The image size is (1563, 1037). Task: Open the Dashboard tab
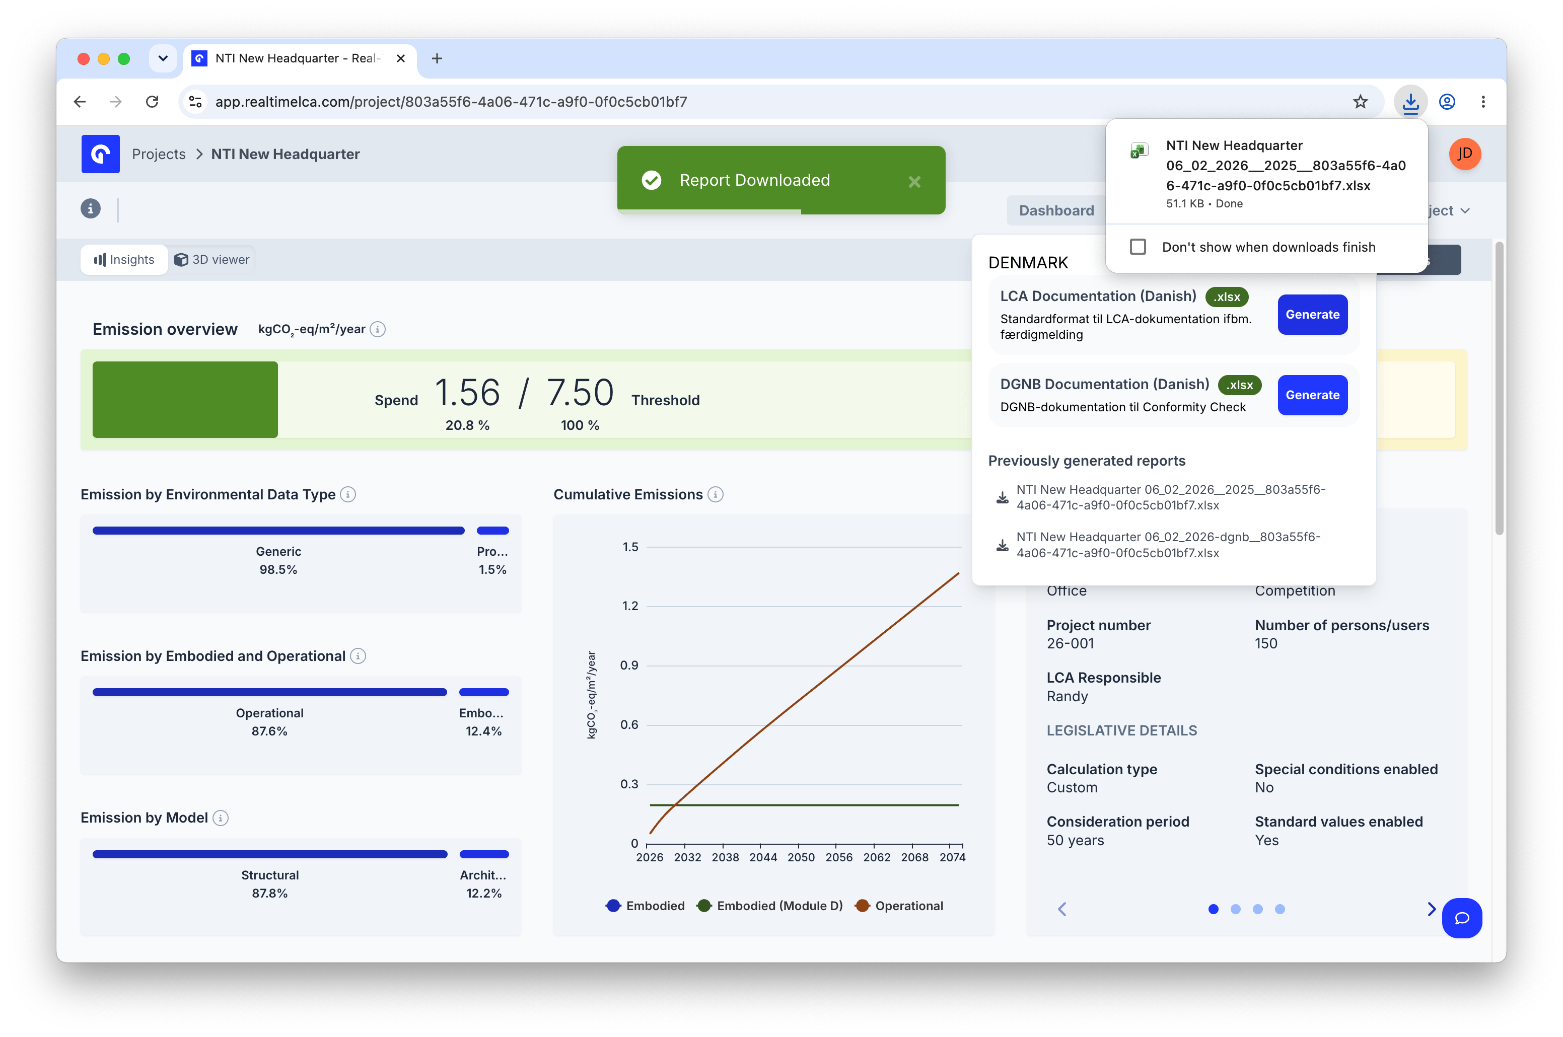[x=1056, y=210]
